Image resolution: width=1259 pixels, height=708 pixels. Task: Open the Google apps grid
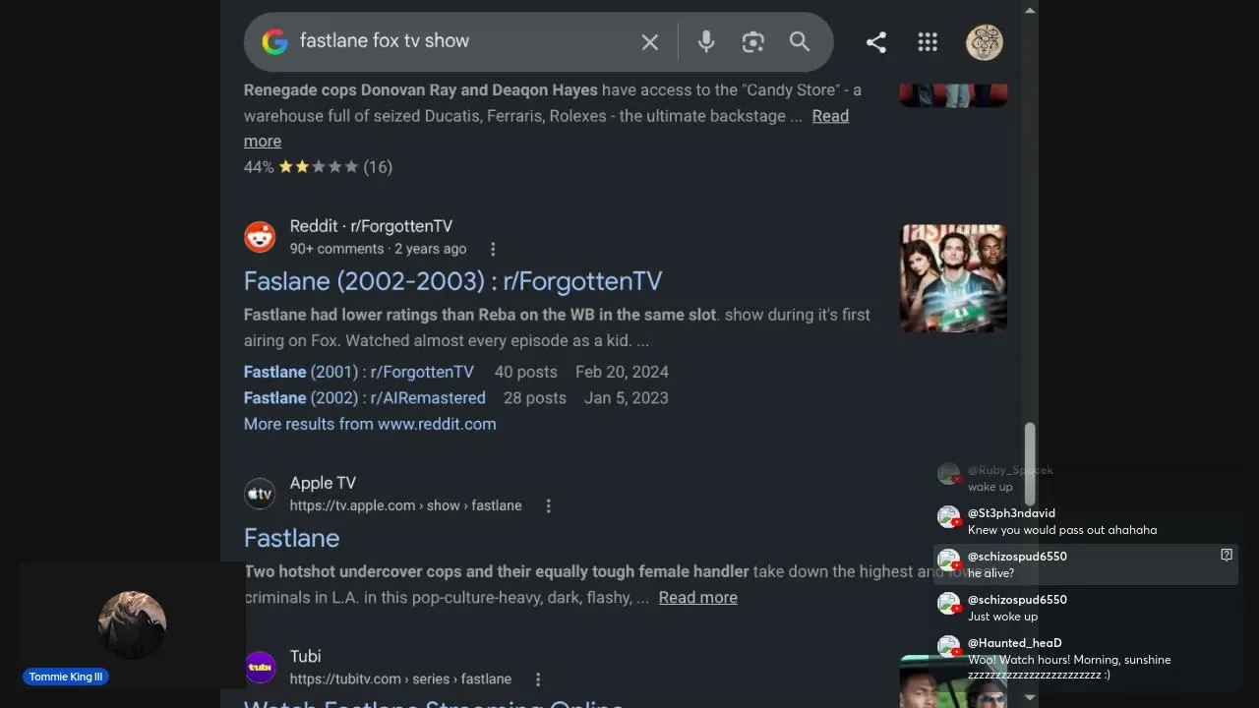(928, 41)
